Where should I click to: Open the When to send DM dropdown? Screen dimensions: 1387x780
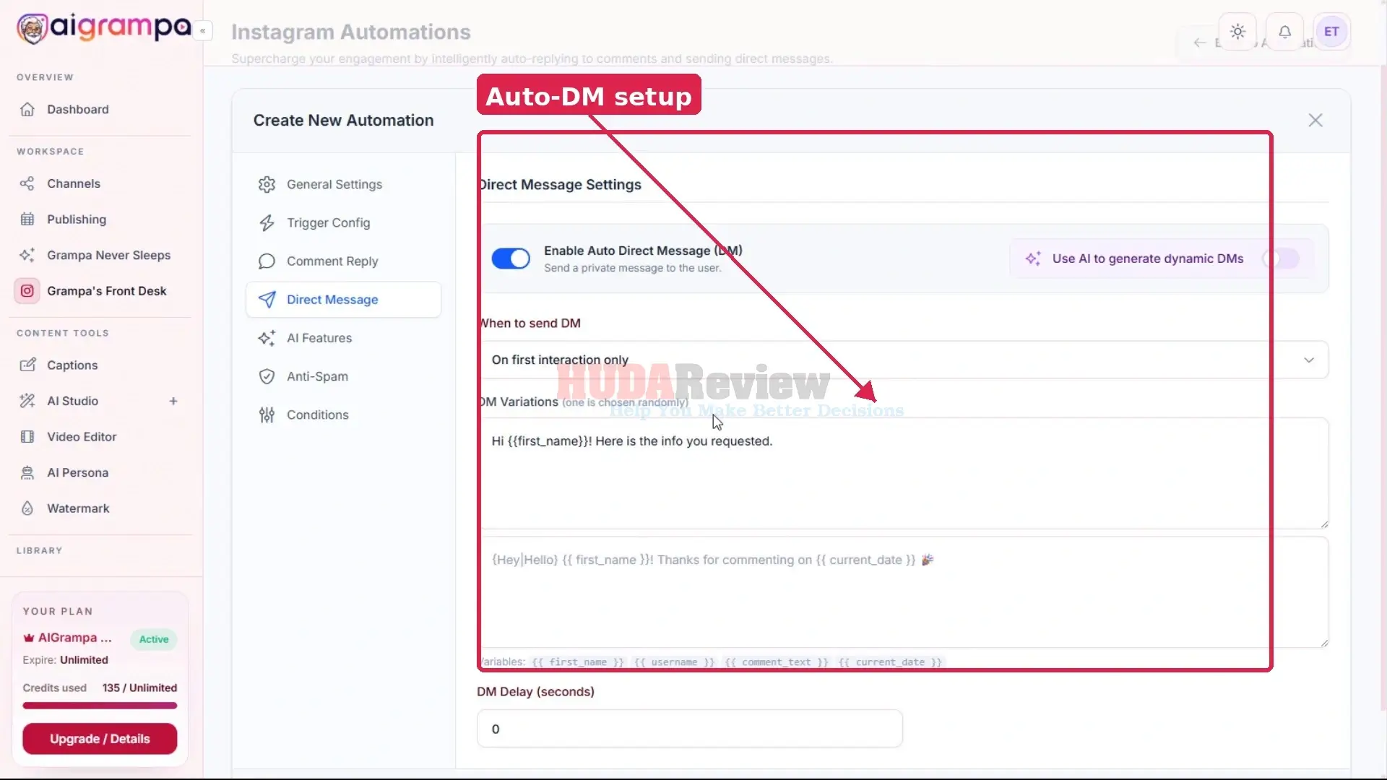pos(902,360)
